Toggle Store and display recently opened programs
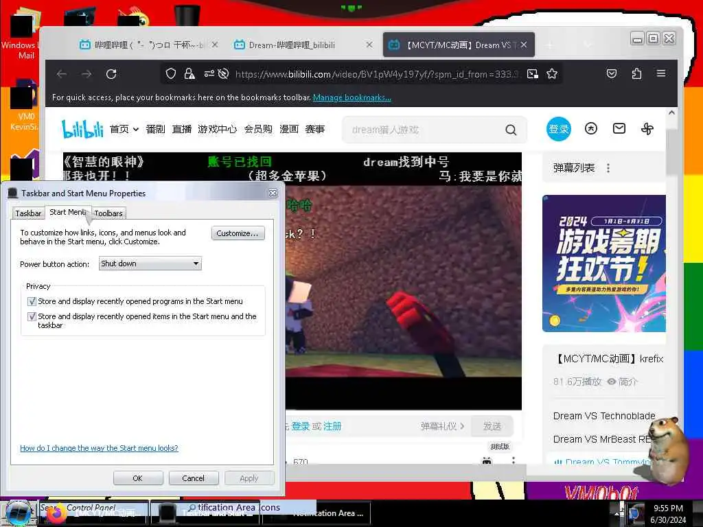 coord(32,302)
